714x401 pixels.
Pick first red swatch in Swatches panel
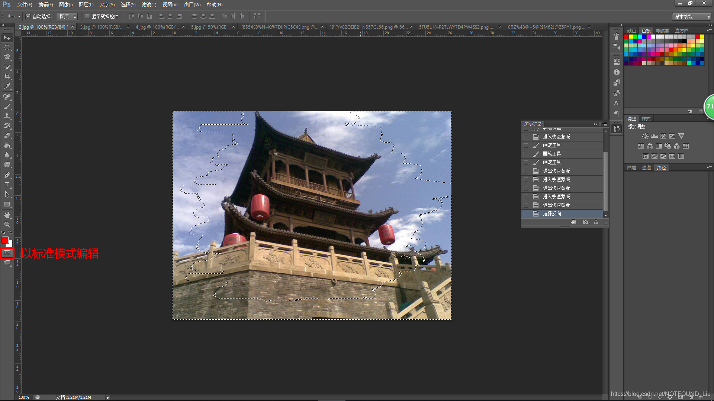(x=627, y=37)
